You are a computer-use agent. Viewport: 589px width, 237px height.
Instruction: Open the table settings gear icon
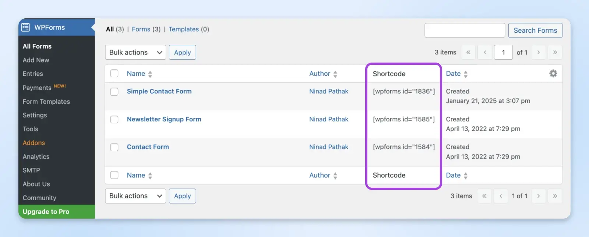click(553, 74)
